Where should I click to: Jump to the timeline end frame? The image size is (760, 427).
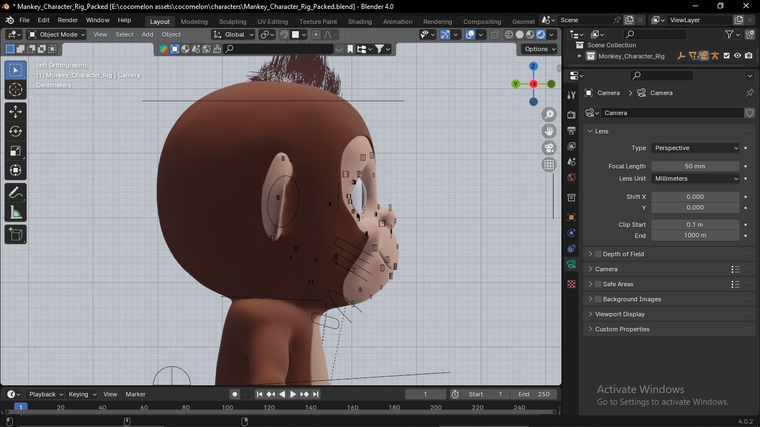[x=315, y=394]
